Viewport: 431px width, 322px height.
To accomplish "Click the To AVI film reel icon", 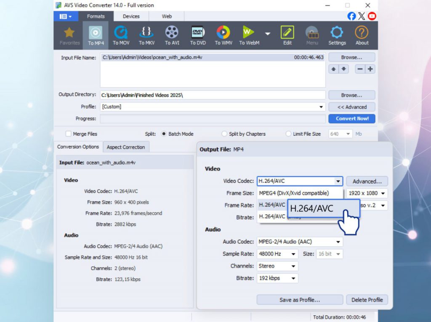I will [172, 33].
